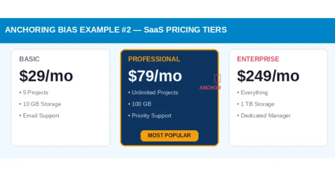Click the $29/mo price

pyautogui.click(x=46, y=76)
